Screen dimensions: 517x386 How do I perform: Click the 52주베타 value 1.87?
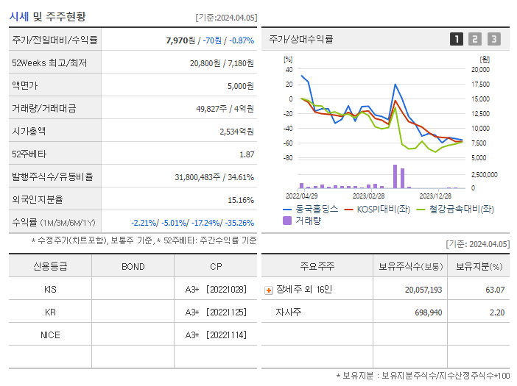click(x=247, y=154)
